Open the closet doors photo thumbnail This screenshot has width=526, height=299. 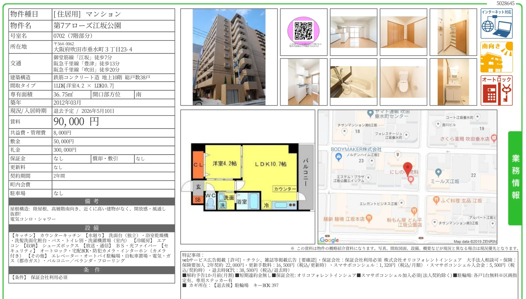[403, 32]
